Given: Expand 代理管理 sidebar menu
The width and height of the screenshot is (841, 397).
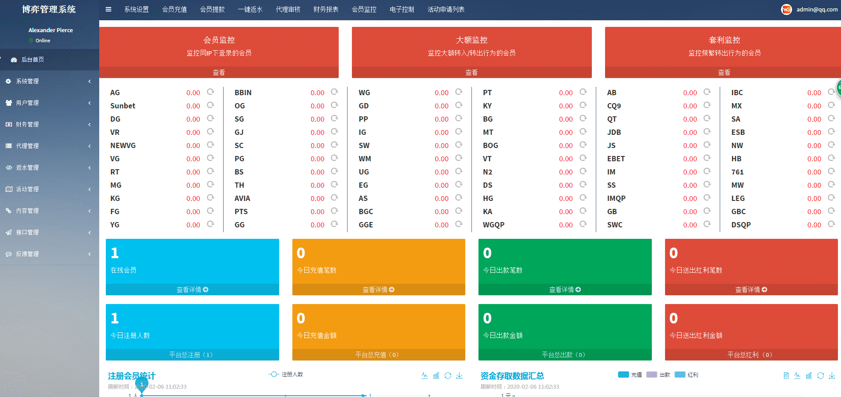Looking at the screenshot, I should pyautogui.click(x=49, y=146).
